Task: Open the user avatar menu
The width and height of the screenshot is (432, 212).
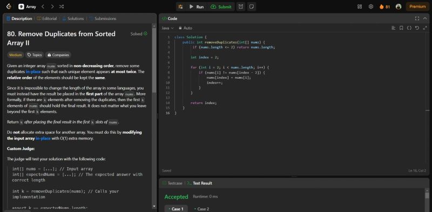Action: coord(399,6)
